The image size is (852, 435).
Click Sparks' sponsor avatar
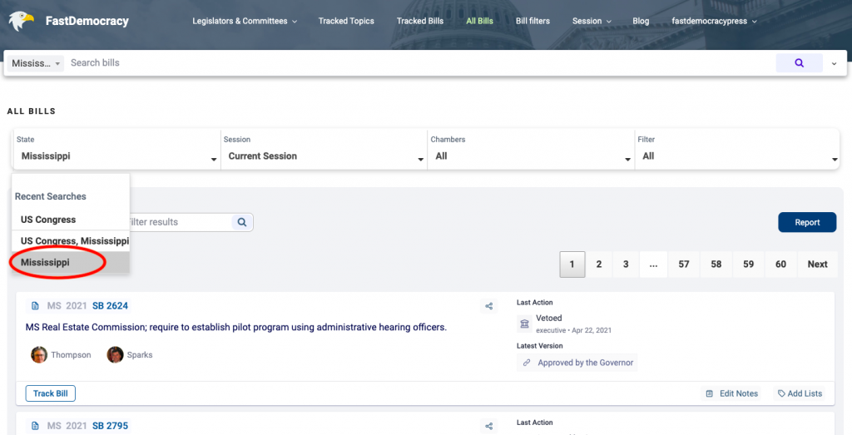(115, 355)
